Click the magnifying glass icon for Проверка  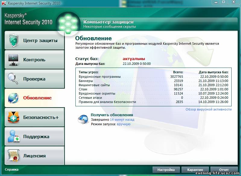point(13,79)
